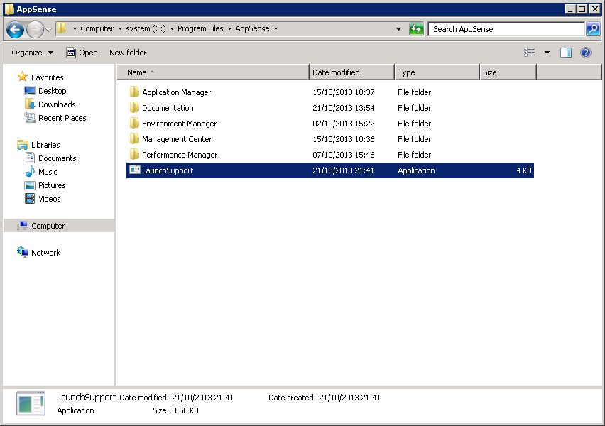This screenshot has height=426, width=605.
Task: Focus the Search AppSense field
Action: (506, 29)
